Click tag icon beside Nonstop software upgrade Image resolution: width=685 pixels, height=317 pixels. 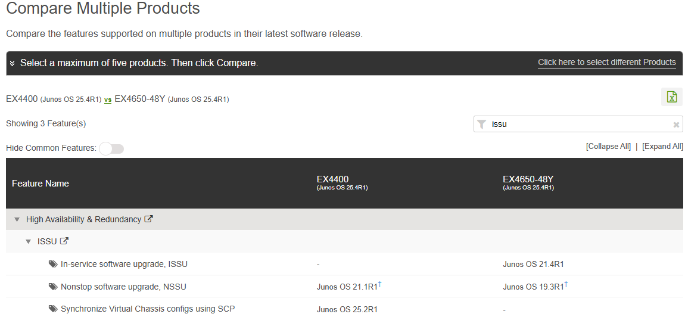(x=54, y=287)
